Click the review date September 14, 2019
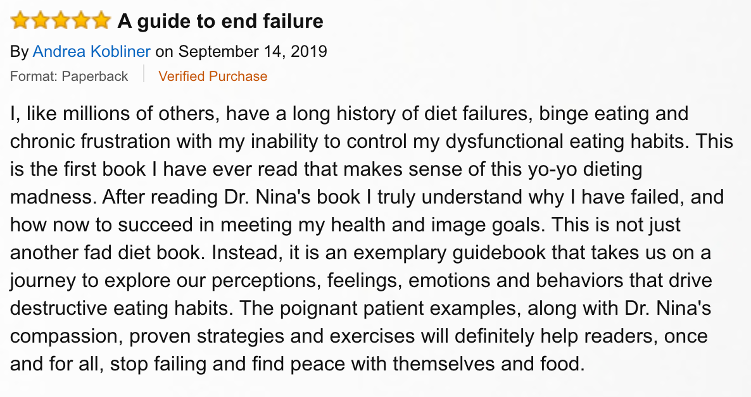751x397 pixels. click(253, 51)
